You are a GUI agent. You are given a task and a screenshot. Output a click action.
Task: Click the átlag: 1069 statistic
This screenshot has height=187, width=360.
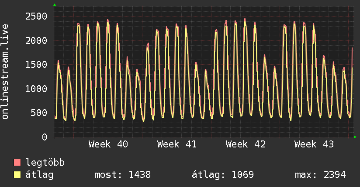223,175
